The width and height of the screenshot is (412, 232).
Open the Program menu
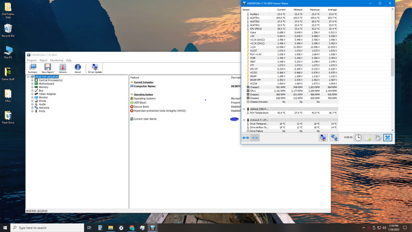pyautogui.click(x=31, y=60)
